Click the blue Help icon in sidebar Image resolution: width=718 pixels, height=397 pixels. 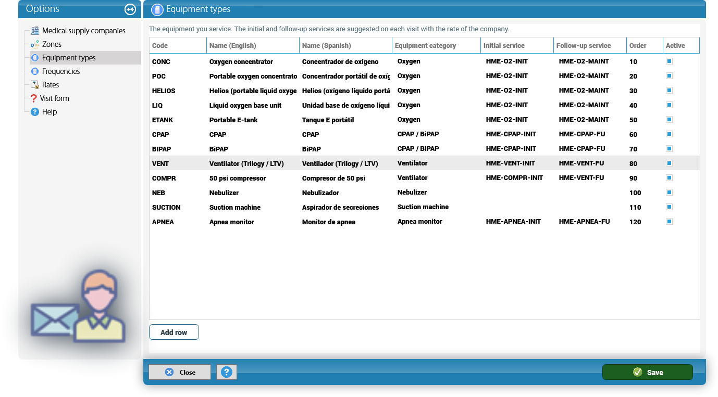point(35,112)
